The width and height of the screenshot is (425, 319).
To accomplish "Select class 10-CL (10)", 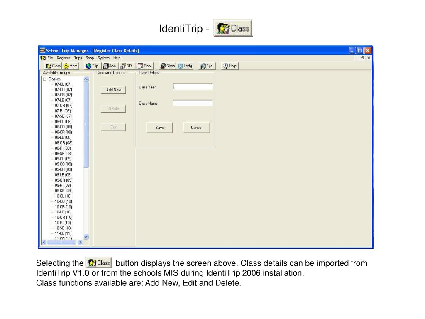I will point(63,196).
